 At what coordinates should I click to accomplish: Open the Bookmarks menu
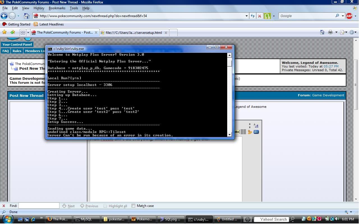57,8
